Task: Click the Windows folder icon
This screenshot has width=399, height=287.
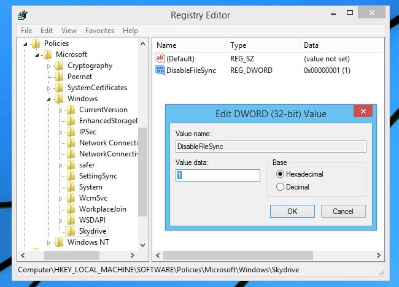Action: [60, 99]
